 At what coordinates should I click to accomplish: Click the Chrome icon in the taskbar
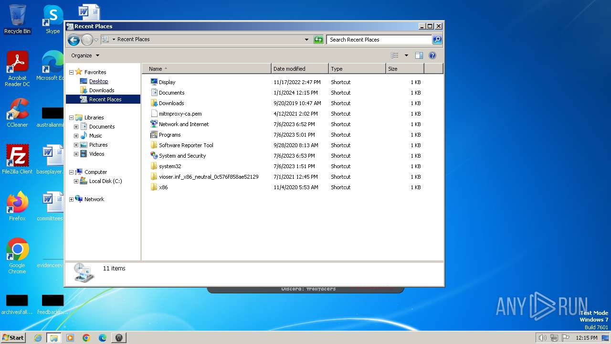point(86,338)
